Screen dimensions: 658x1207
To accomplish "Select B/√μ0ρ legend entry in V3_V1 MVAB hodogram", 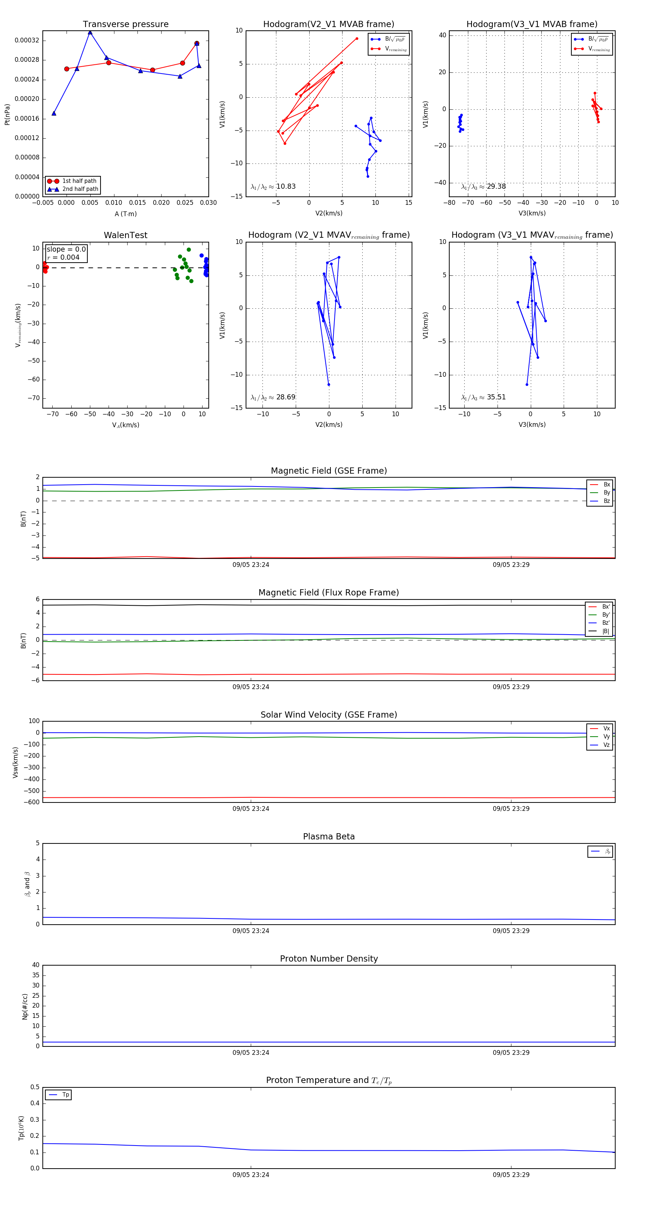I will 591,40.
